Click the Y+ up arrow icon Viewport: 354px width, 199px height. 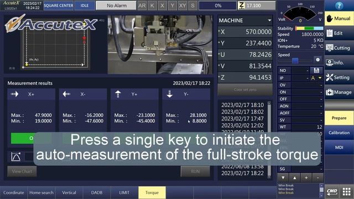[x=118, y=94]
